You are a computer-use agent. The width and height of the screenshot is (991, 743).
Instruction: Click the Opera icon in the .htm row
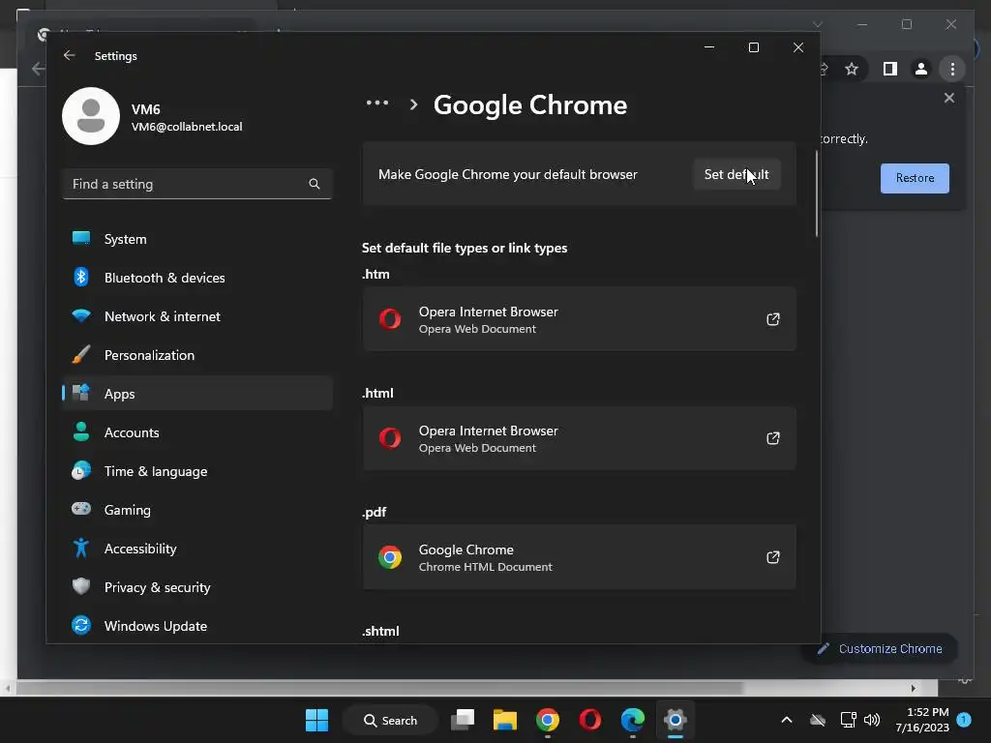390,319
